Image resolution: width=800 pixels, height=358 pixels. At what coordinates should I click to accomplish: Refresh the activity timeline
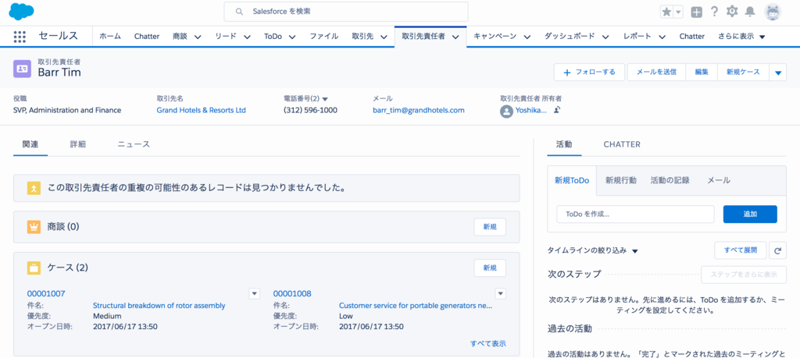[x=777, y=250]
